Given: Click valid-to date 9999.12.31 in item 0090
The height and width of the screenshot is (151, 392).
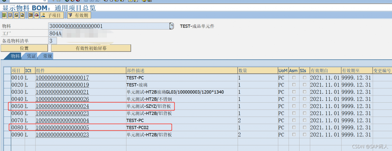Looking at the screenshot, I should (x=356, y=135).
